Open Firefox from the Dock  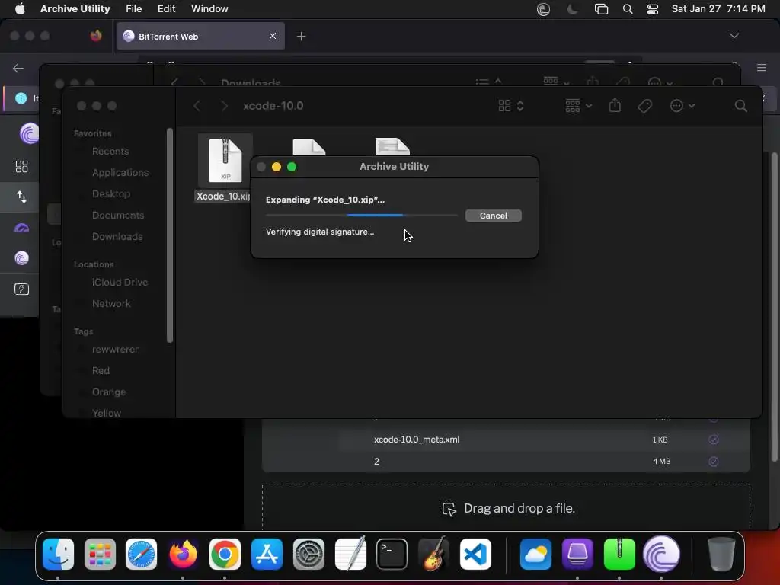(183, 554)
